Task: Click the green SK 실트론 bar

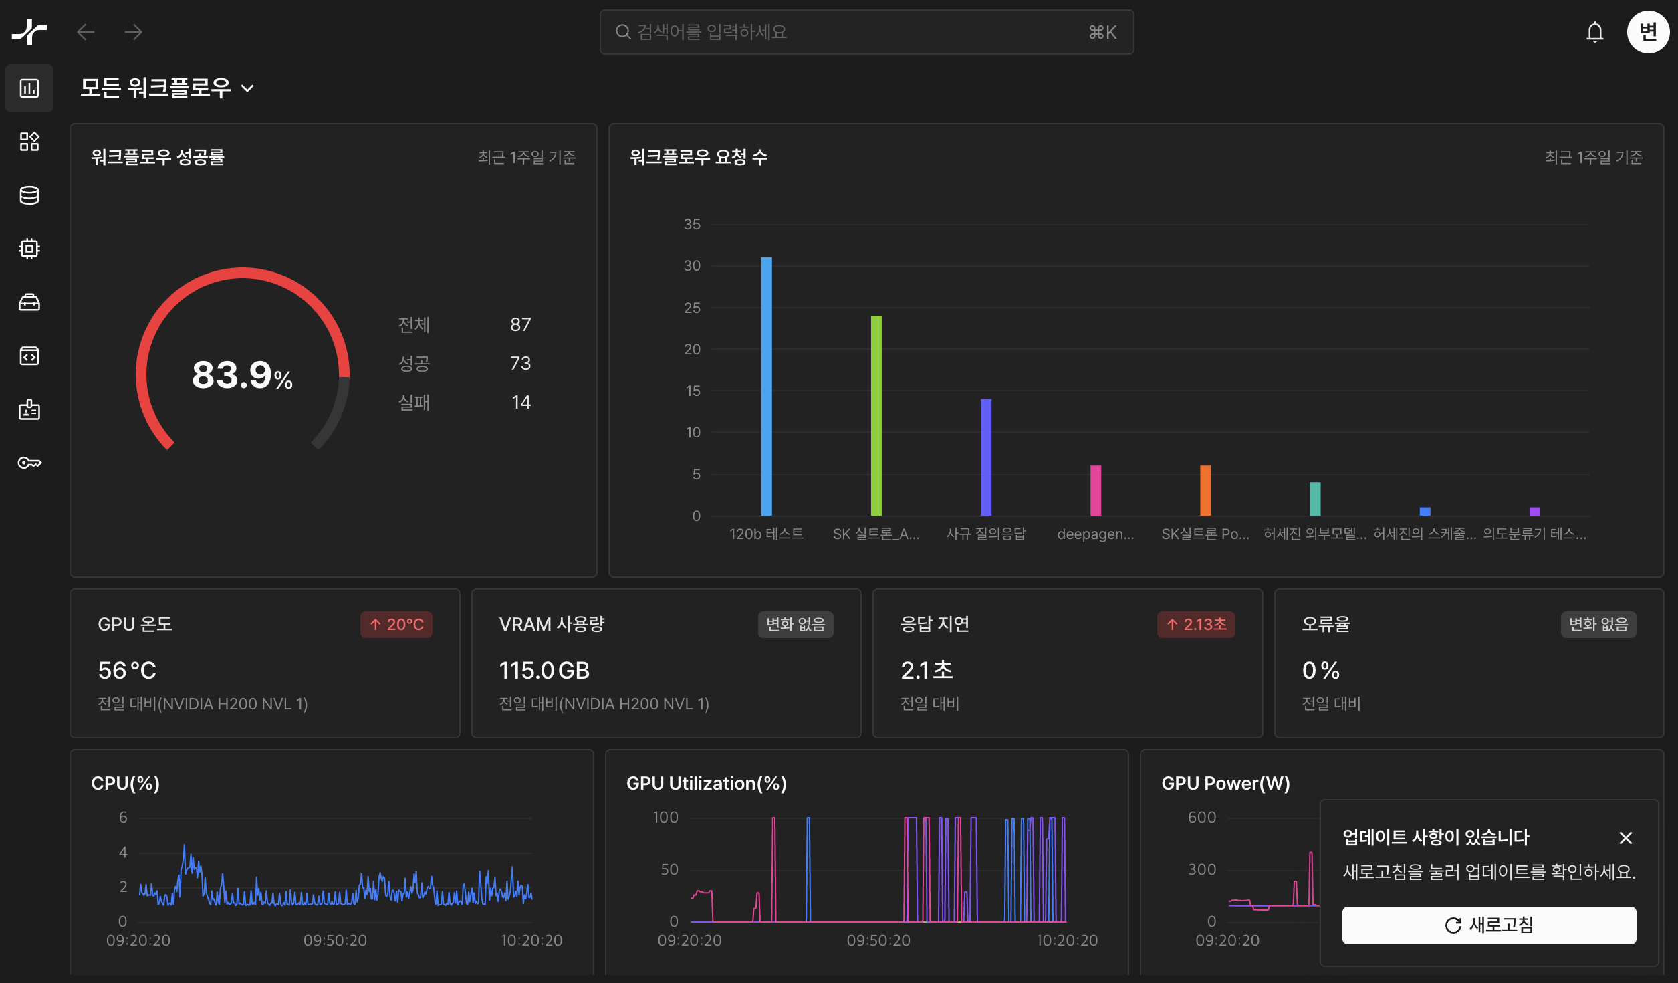Action: point(876,415)
